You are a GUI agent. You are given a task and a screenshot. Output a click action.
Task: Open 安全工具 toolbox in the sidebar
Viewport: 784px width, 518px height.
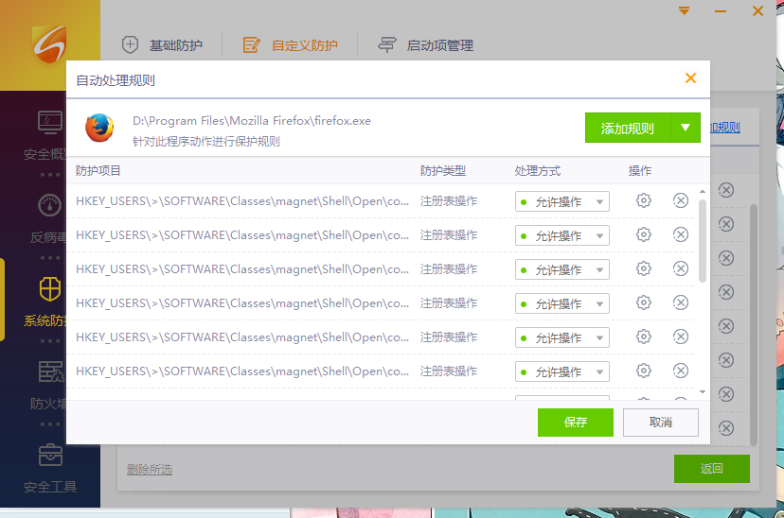[x=50, y=468]
